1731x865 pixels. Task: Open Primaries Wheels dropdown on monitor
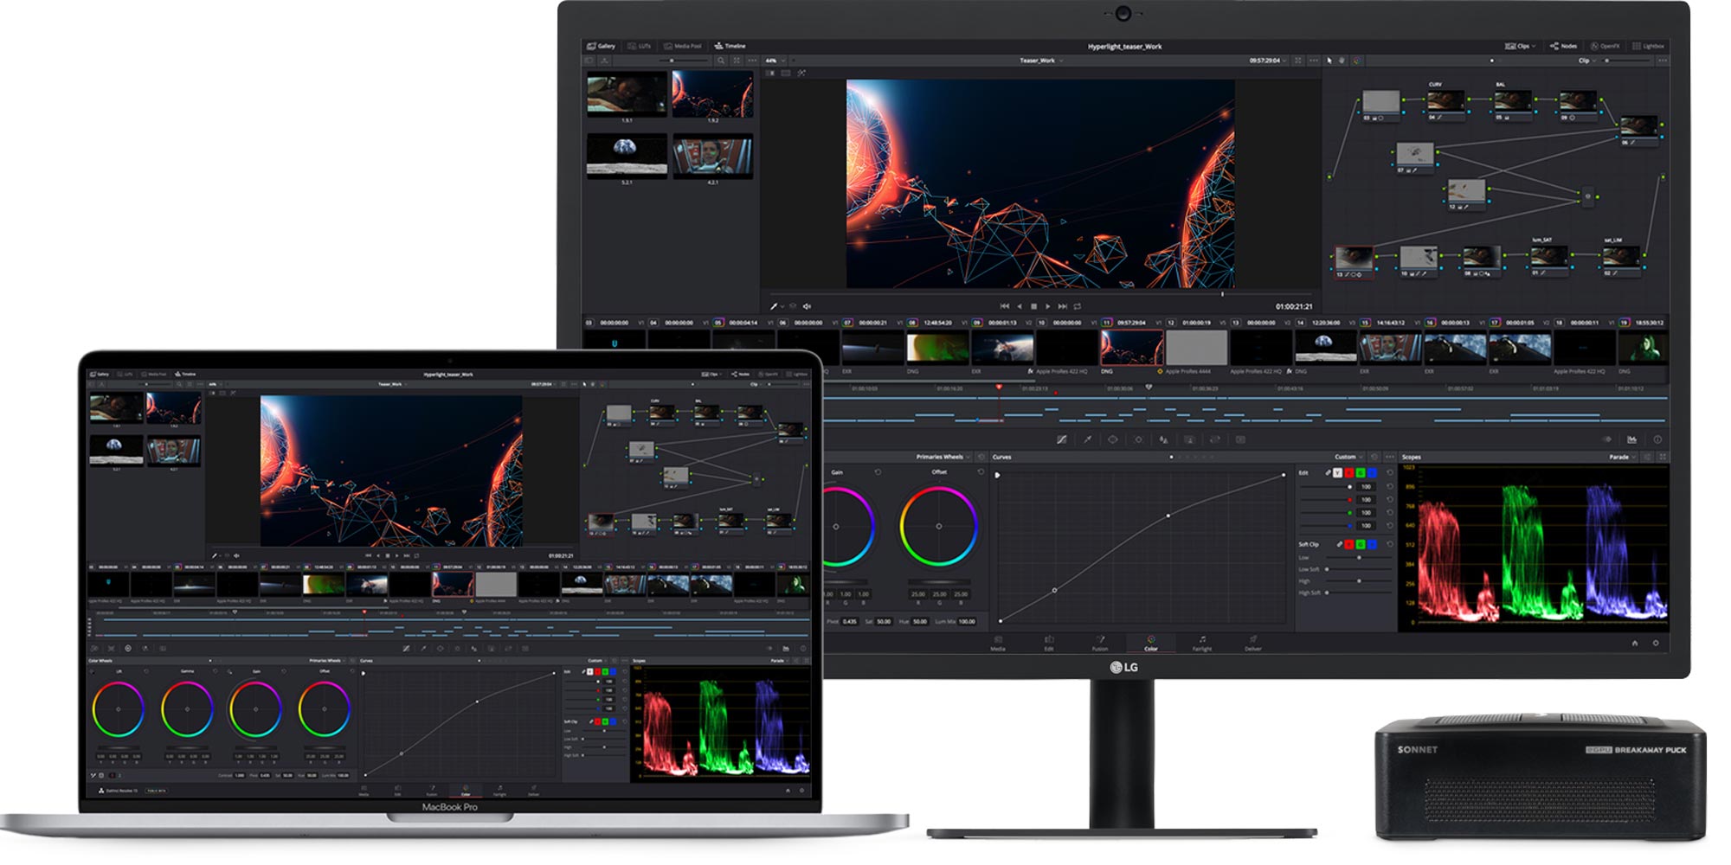(943, 457)
